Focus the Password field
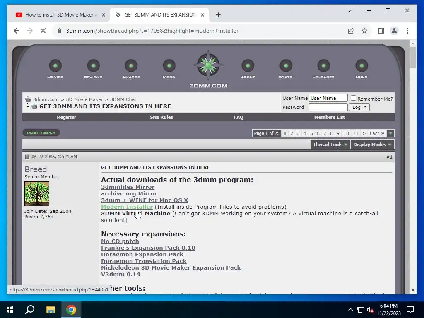The width and height of the screenshot is (424, 318). [328, 107]
